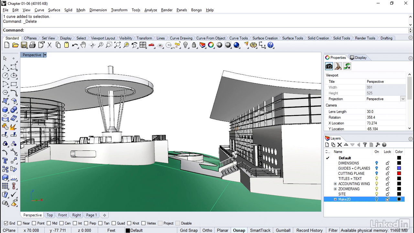Screen dimensions: 414x233
Task: Click the light bulb Hide objects icon
Action: tap(186, 45)
